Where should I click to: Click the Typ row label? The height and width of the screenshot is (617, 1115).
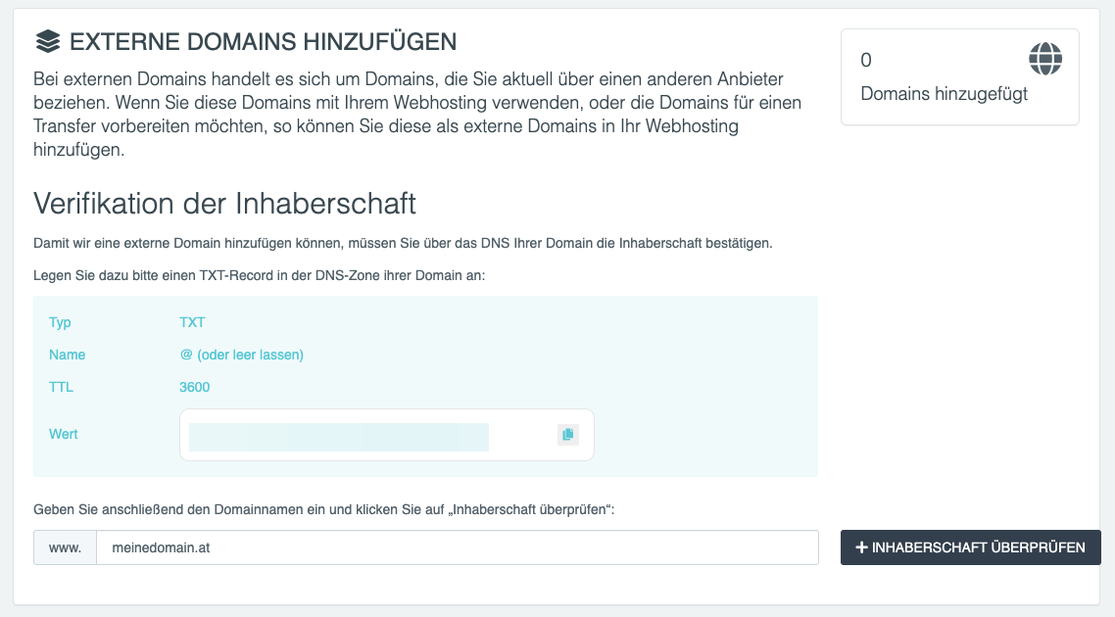point(60,322)
